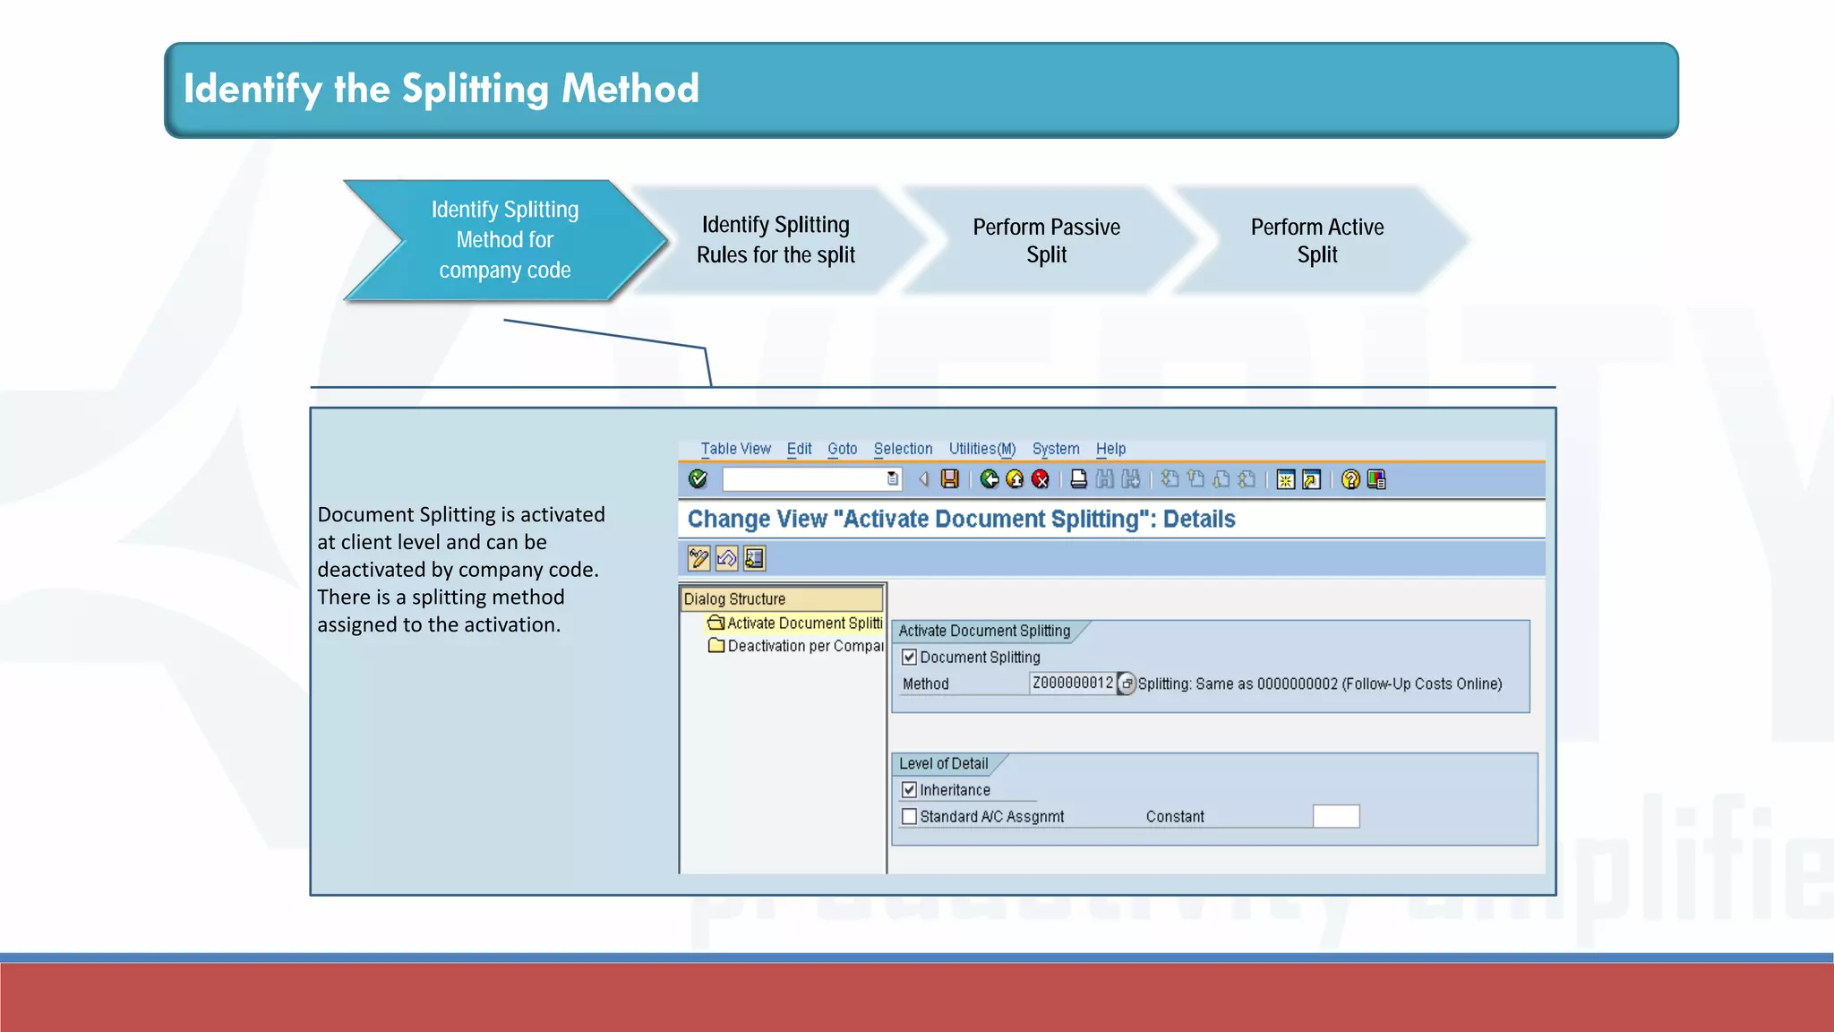
Task: Click the Generate Shortcut icon
Action: tap(1312, 479)
